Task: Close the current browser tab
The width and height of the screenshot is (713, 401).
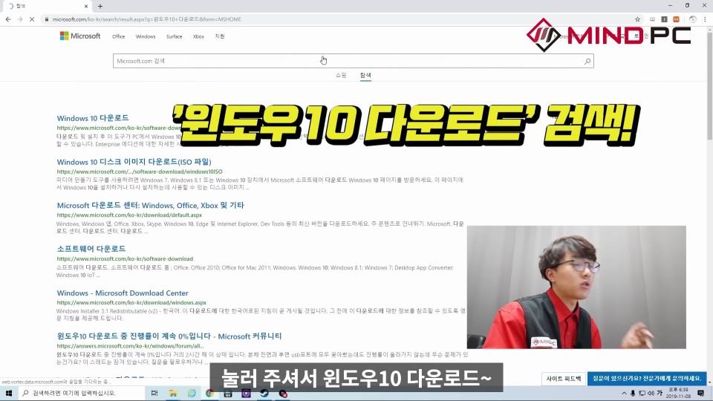Action: pyautogui.click(x=86, y=6)
